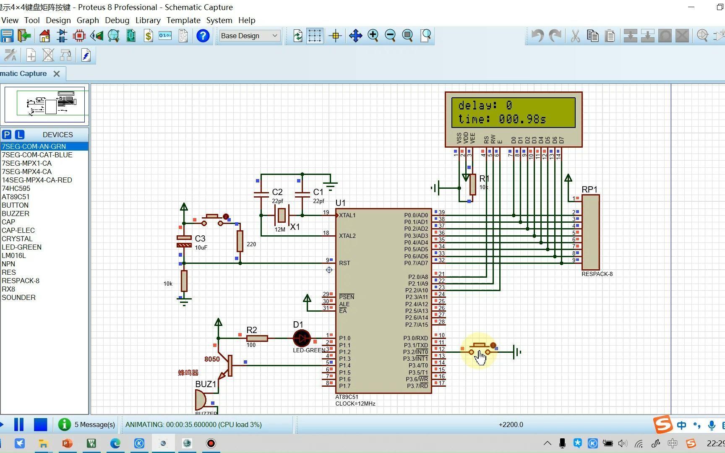This screenshot has width=725, height=453.
Task: Open the Design menu
Action: 58,20
